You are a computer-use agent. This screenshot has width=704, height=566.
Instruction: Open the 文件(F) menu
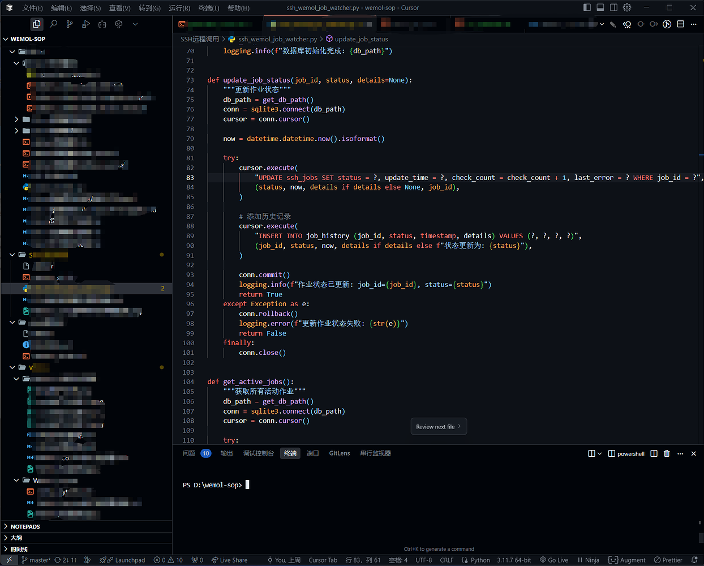tap(32, 8)
